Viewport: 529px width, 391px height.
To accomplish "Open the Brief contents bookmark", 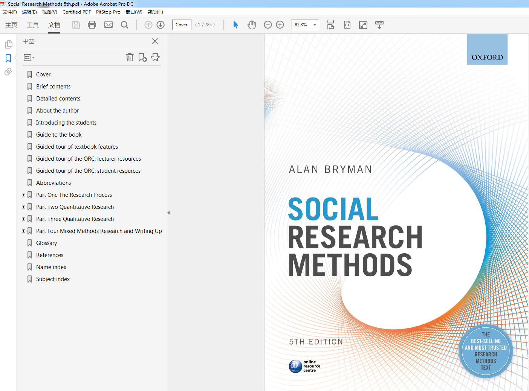I will point(53,87).
